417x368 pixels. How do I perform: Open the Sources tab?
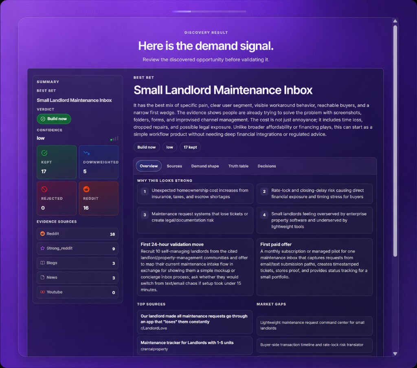point(174,166)
